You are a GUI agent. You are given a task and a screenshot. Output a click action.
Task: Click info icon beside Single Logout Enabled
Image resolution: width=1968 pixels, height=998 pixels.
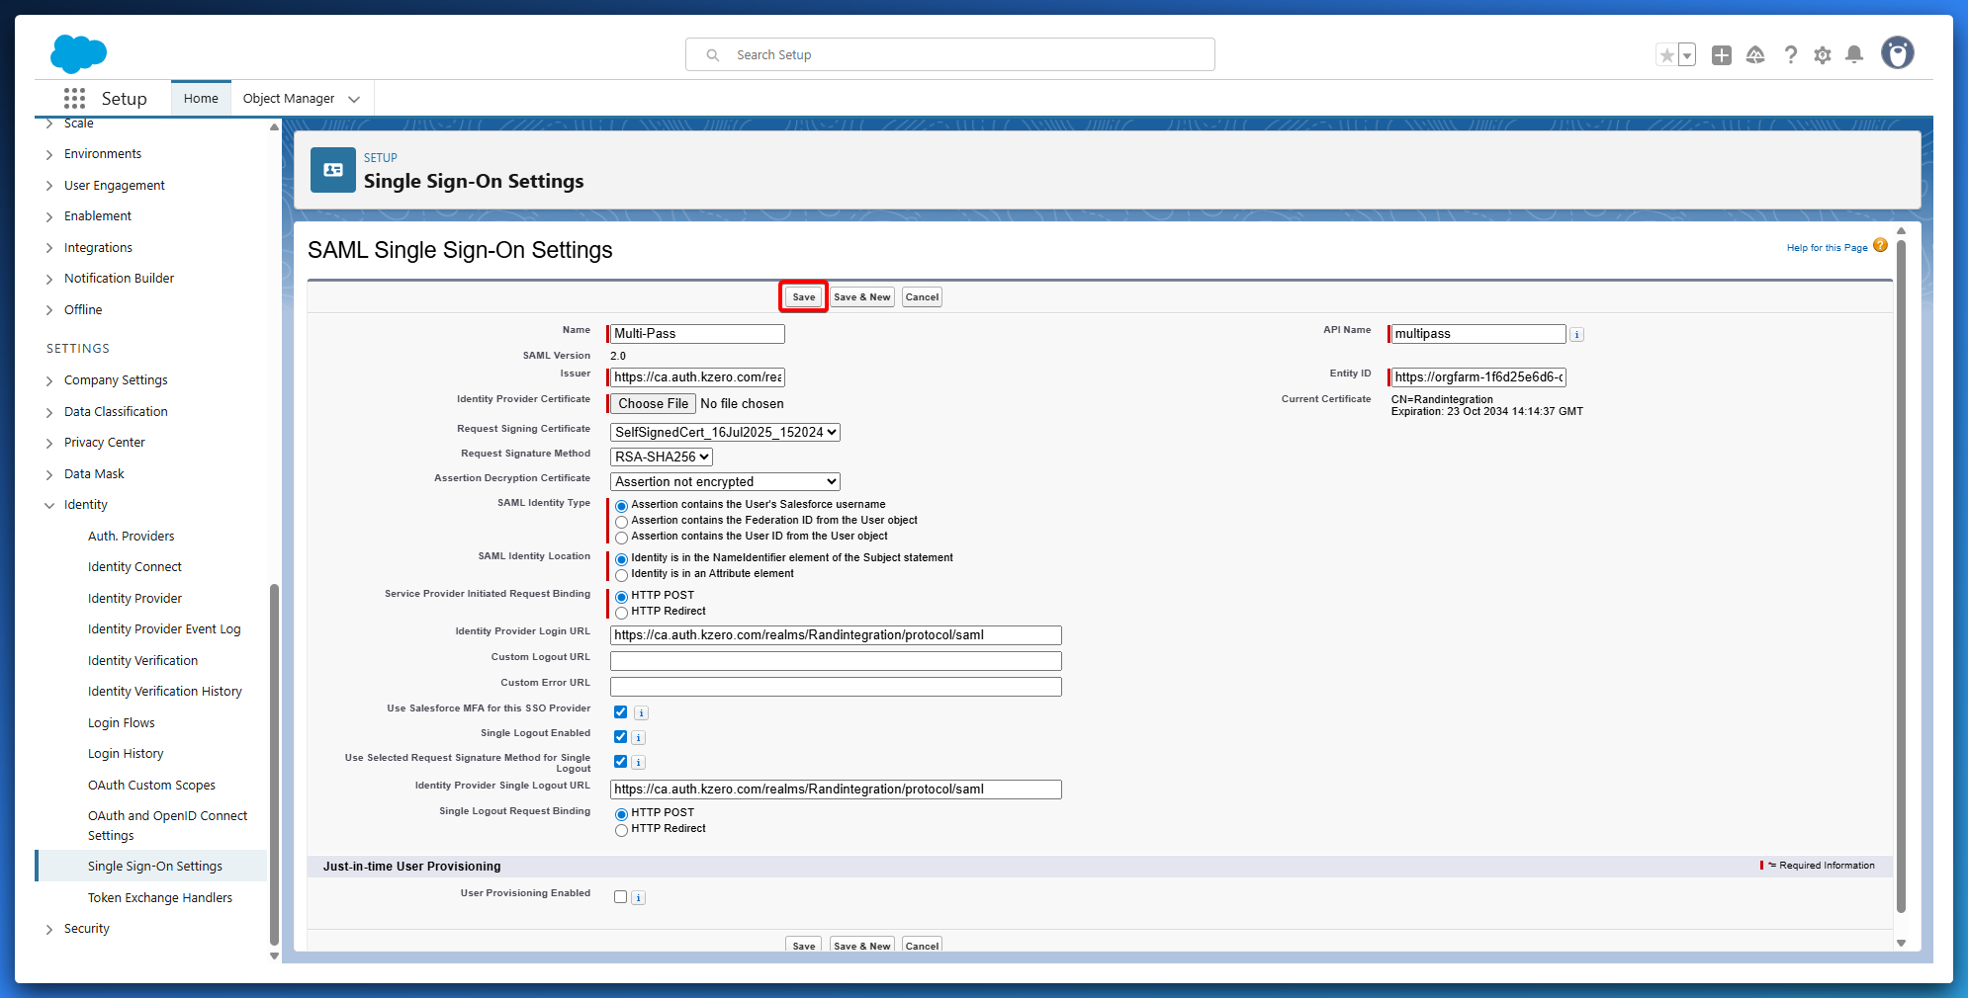pyautogui.click(x=639, y=738)
